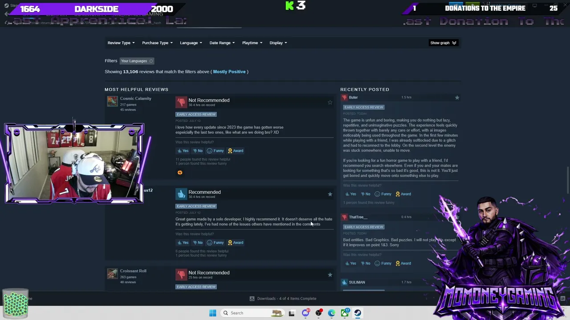Vote Yes on Buter's review

pyautogui.click(x=351, y=194)
